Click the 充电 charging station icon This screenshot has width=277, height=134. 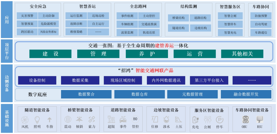click(x=195, y=120)
